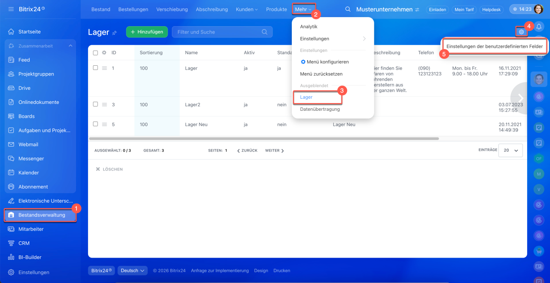This screenshot has height=283, width=550.
Task: Check the box for row ID 5
Action: (x=95, y=124)
